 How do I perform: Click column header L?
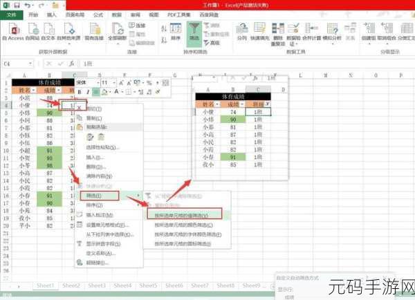coord(300,75)
